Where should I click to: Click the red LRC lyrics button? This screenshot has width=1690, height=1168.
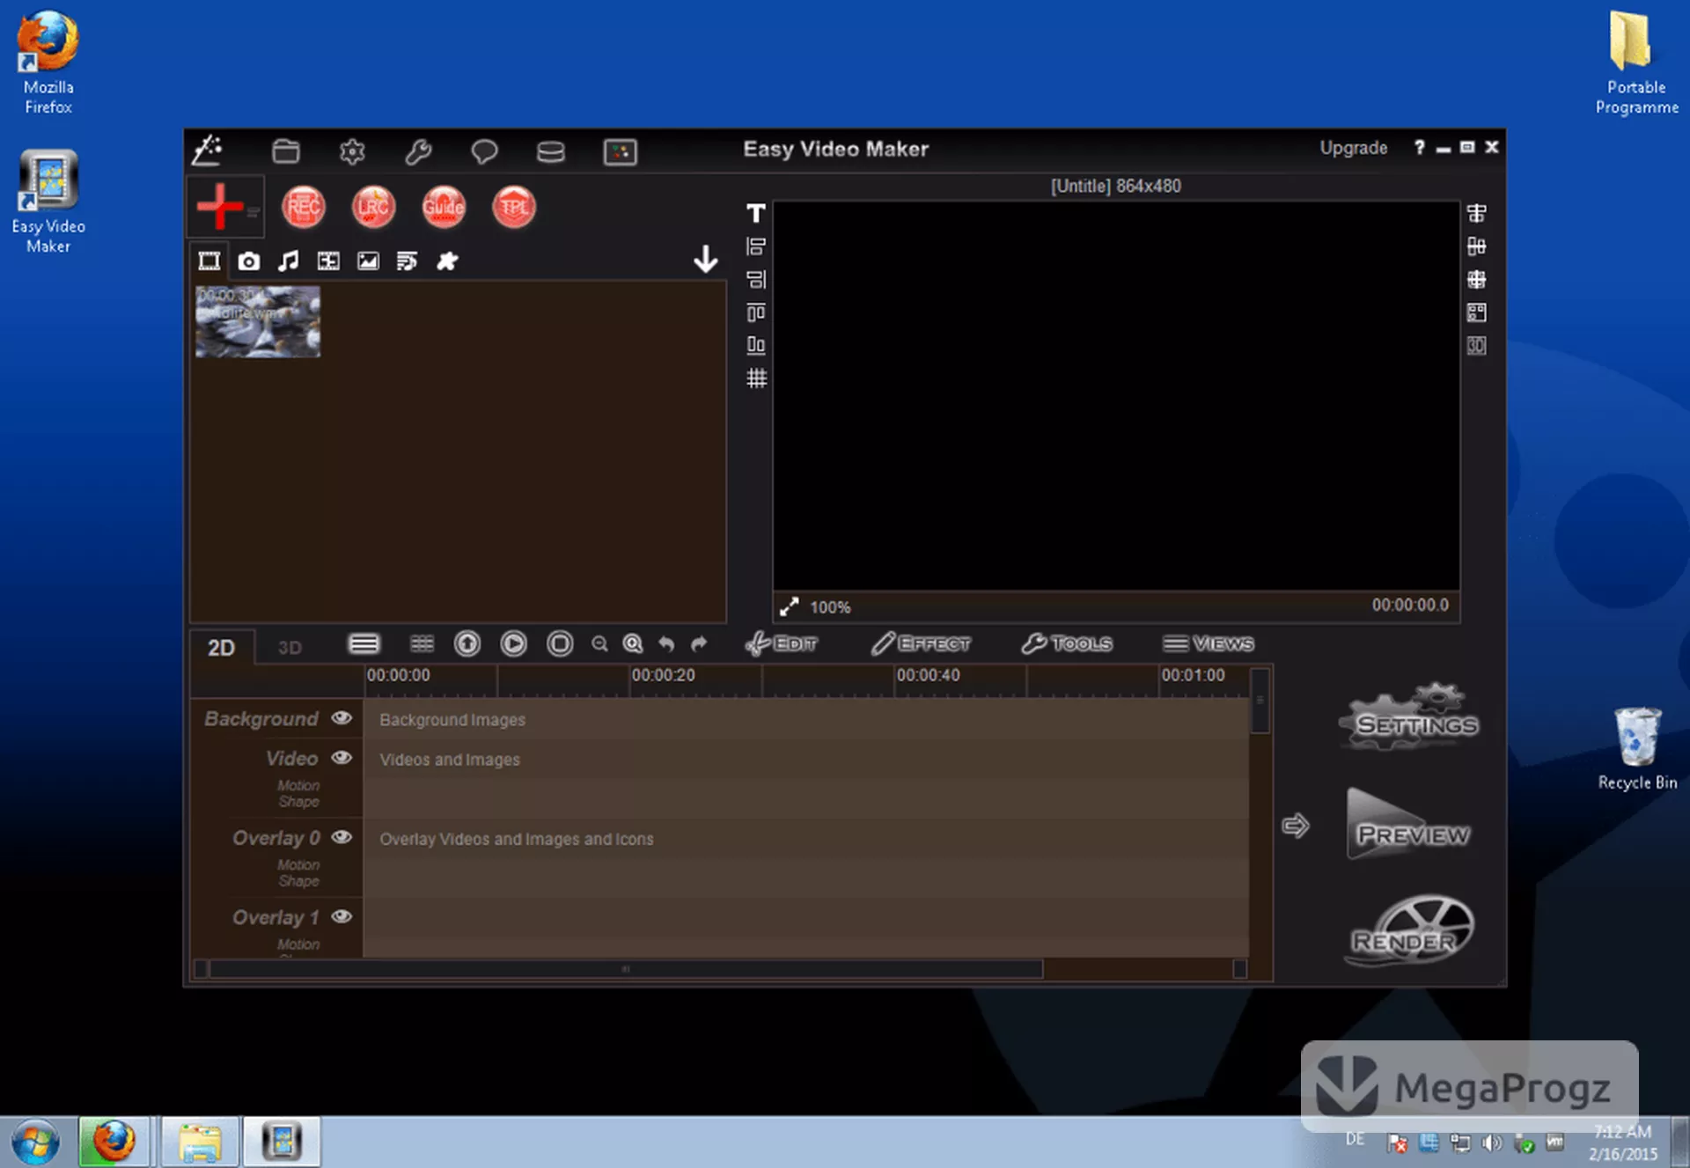(x=373, y=207)
